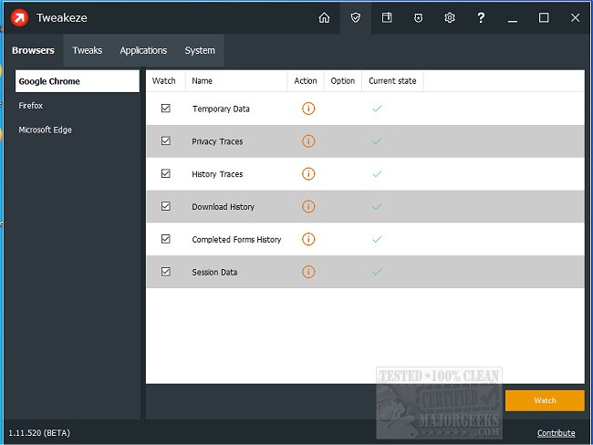Uncheck watch for Privacy Traces
Viewport: 593px width, 445px height.
[x=166, y=141]
